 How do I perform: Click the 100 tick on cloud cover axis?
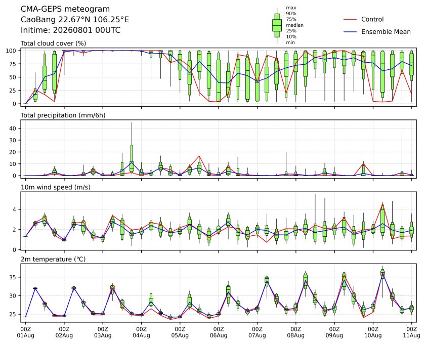click(12, 51)
